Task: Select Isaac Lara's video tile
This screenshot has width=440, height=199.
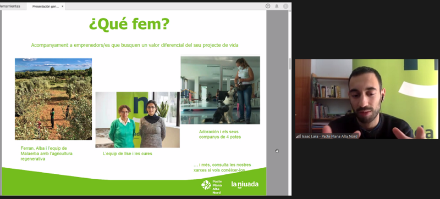Action: click(x=366, y=99)
